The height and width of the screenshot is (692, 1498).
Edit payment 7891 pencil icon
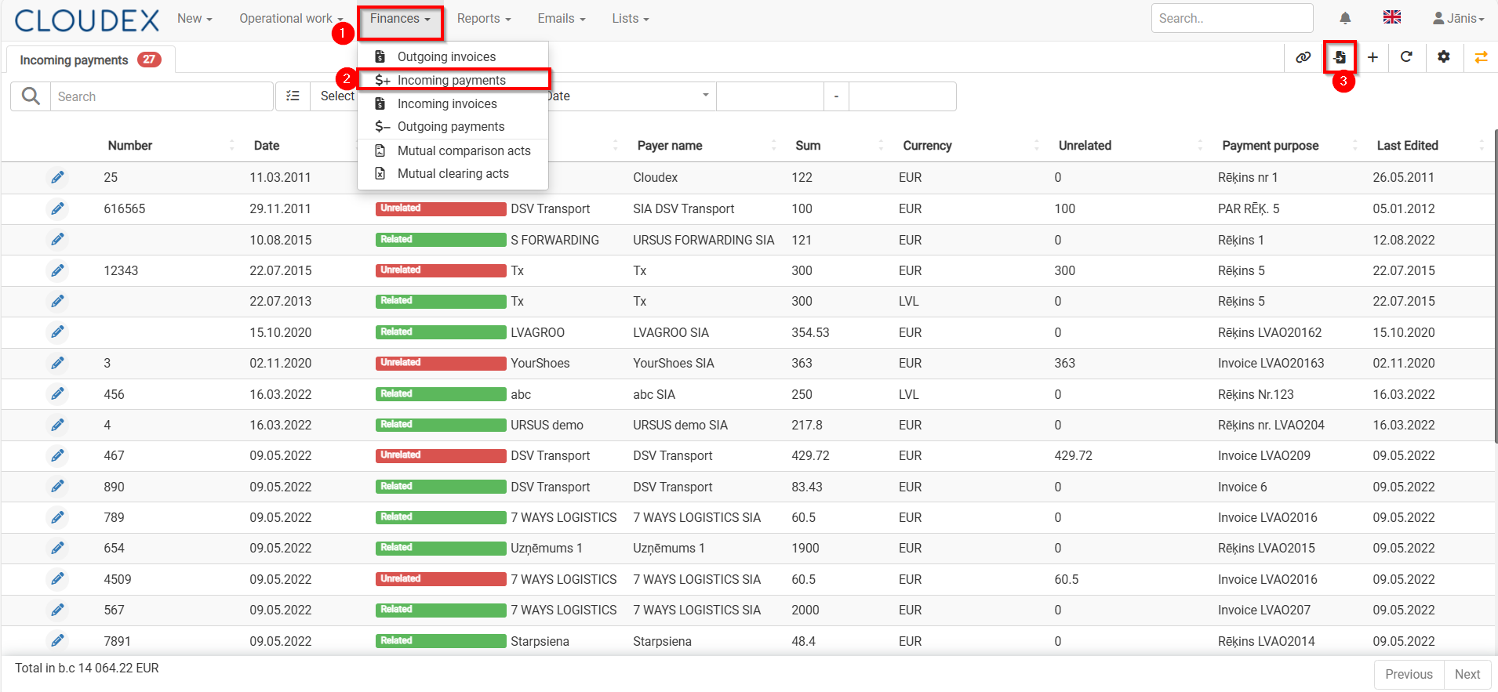[57, 641]
